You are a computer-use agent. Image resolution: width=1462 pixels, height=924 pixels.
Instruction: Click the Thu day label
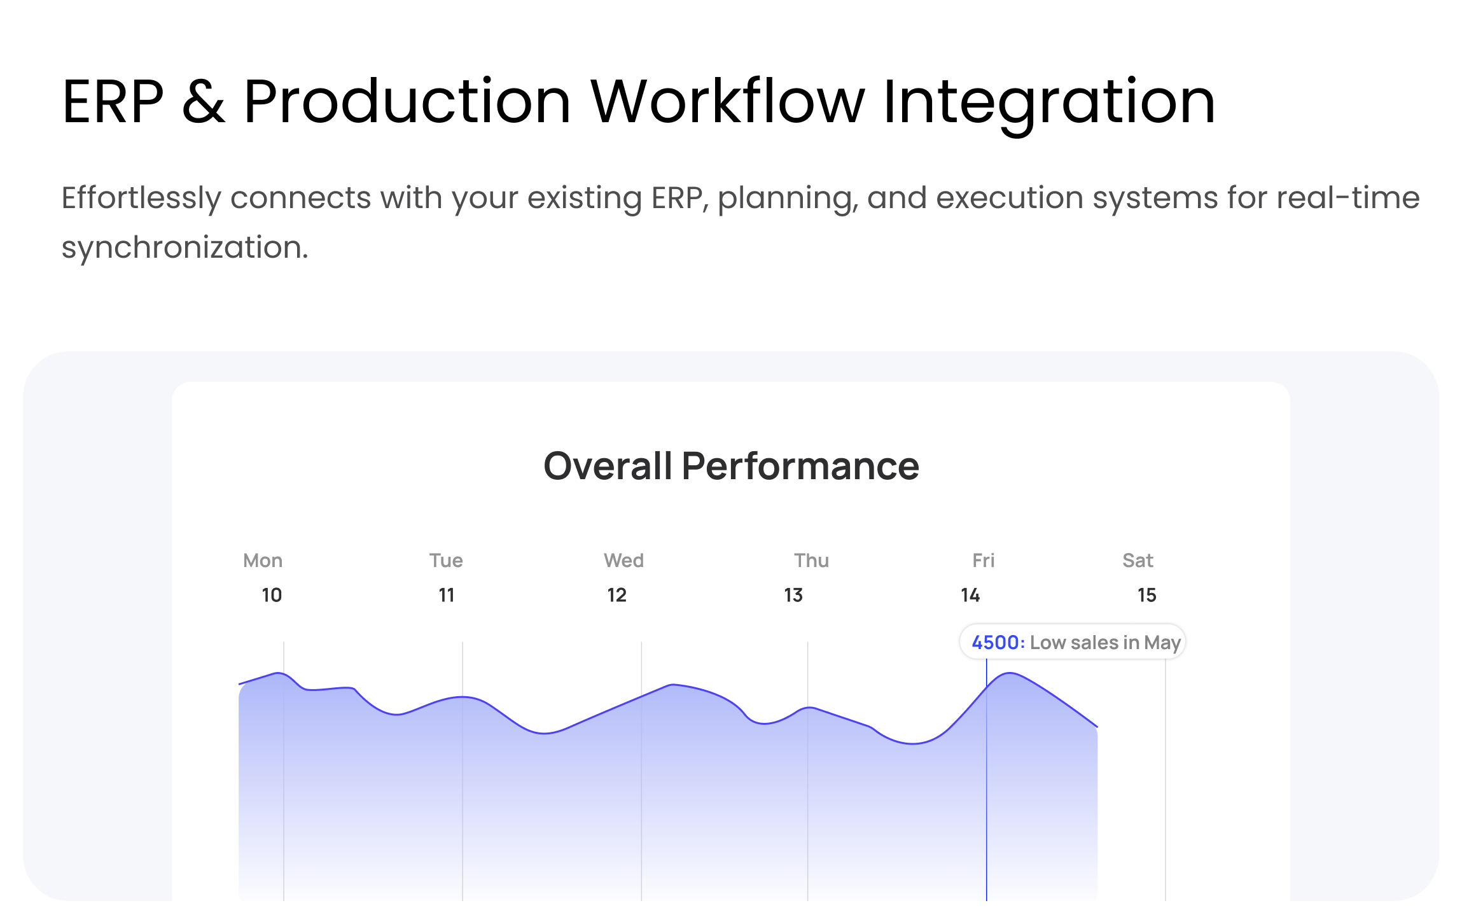pyautogui.click(x=811, y=561)
